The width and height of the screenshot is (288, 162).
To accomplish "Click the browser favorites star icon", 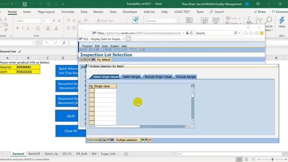I will click(251, 33).
